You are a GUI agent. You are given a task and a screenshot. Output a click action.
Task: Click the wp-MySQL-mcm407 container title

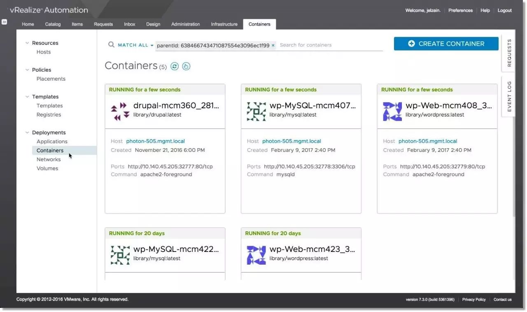[312, 106]
